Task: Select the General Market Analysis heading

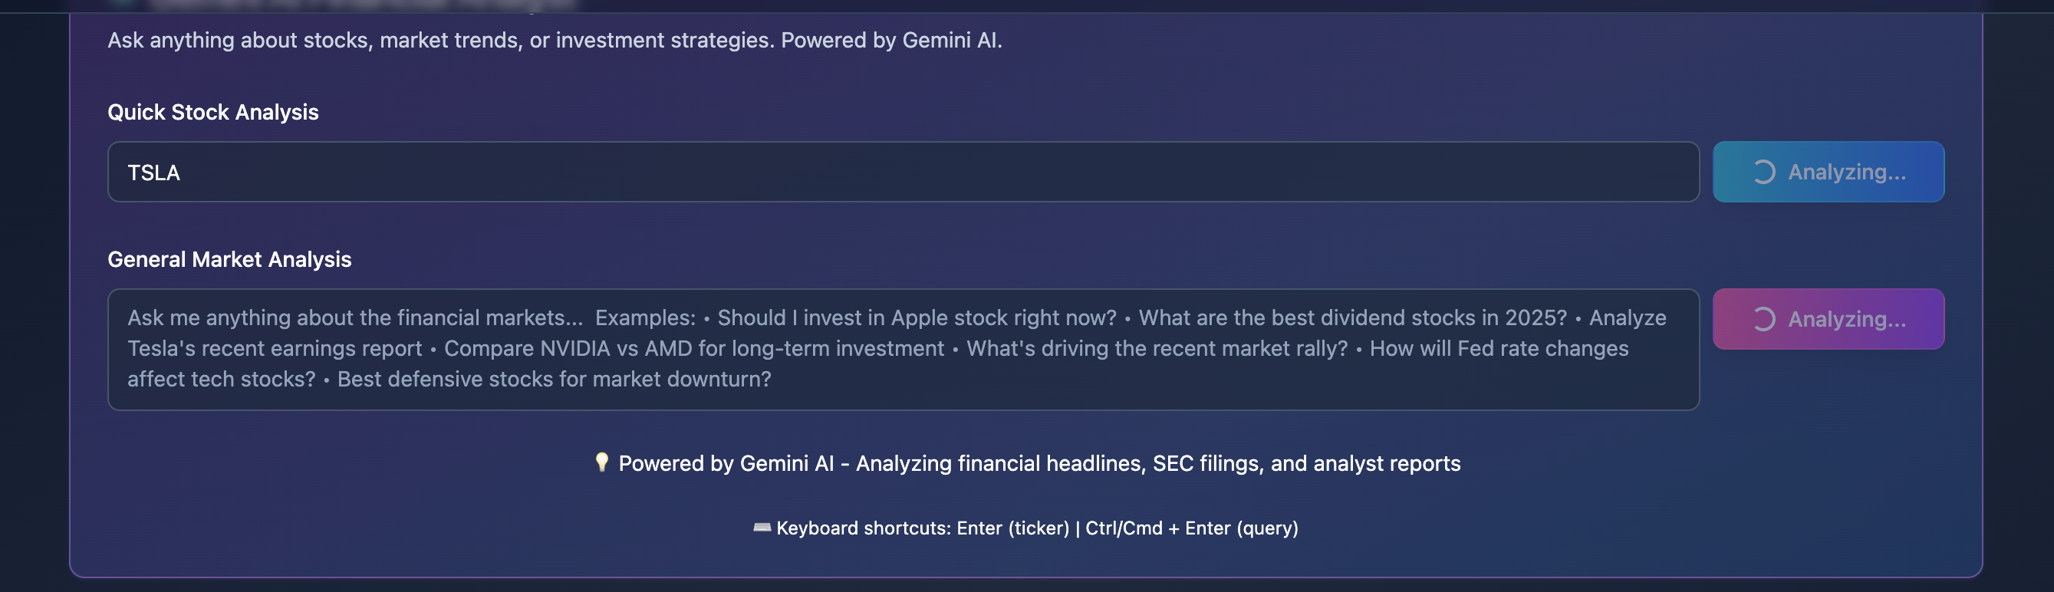Action: click(x=229, y=260)
